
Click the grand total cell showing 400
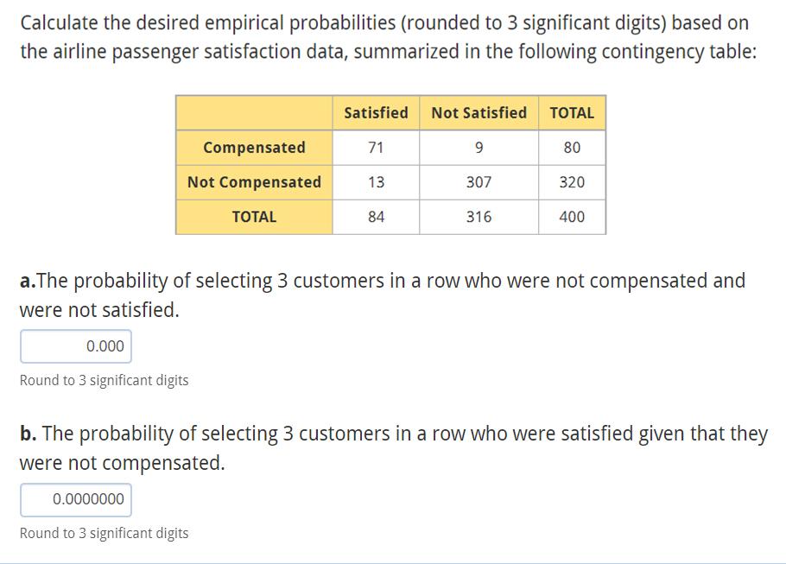click(x=572, y=217)
